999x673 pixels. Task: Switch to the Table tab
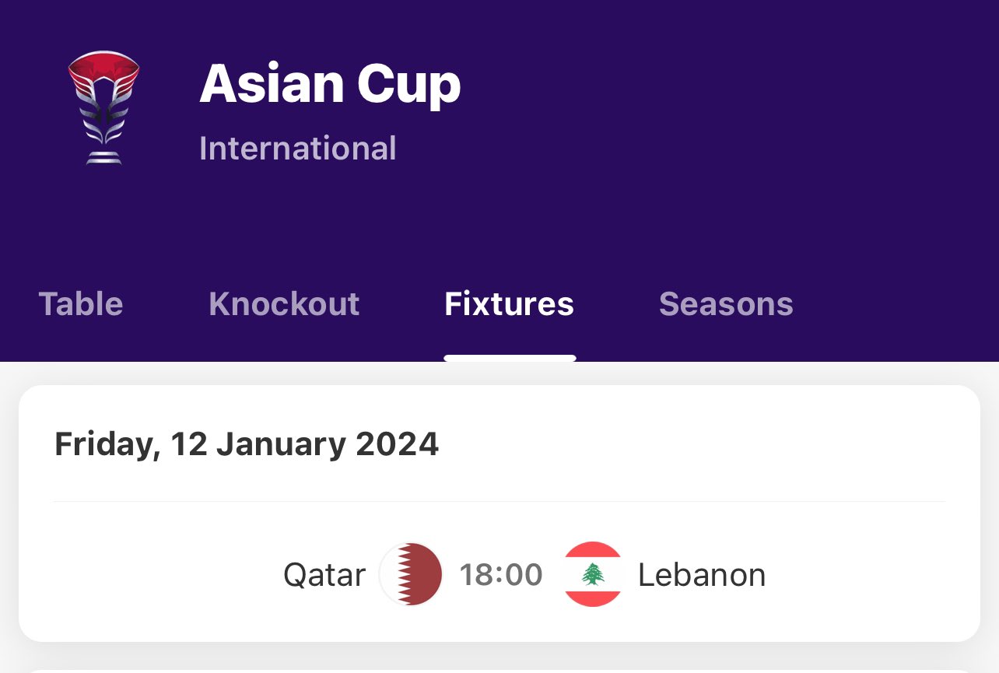coord(81,303)
